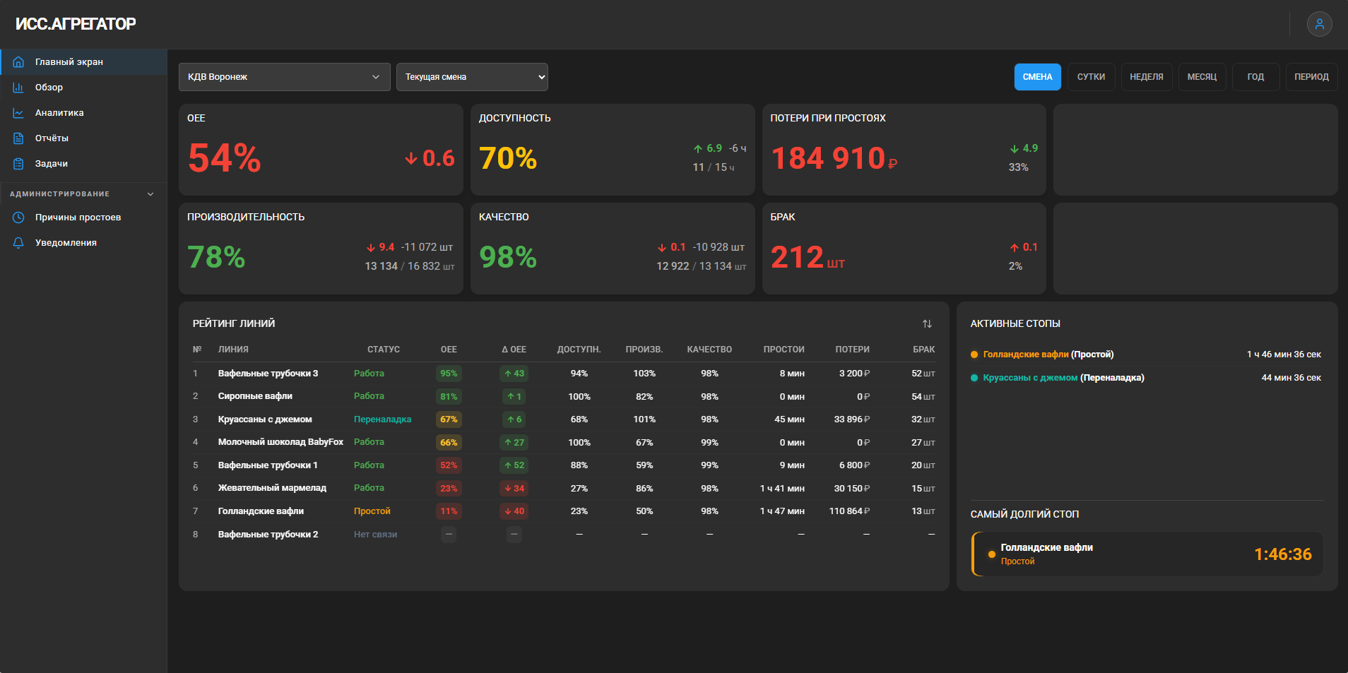The image size is (1348, 673).
Task: Switch the period to Неделя
Action: click(x=1147, y=77)
